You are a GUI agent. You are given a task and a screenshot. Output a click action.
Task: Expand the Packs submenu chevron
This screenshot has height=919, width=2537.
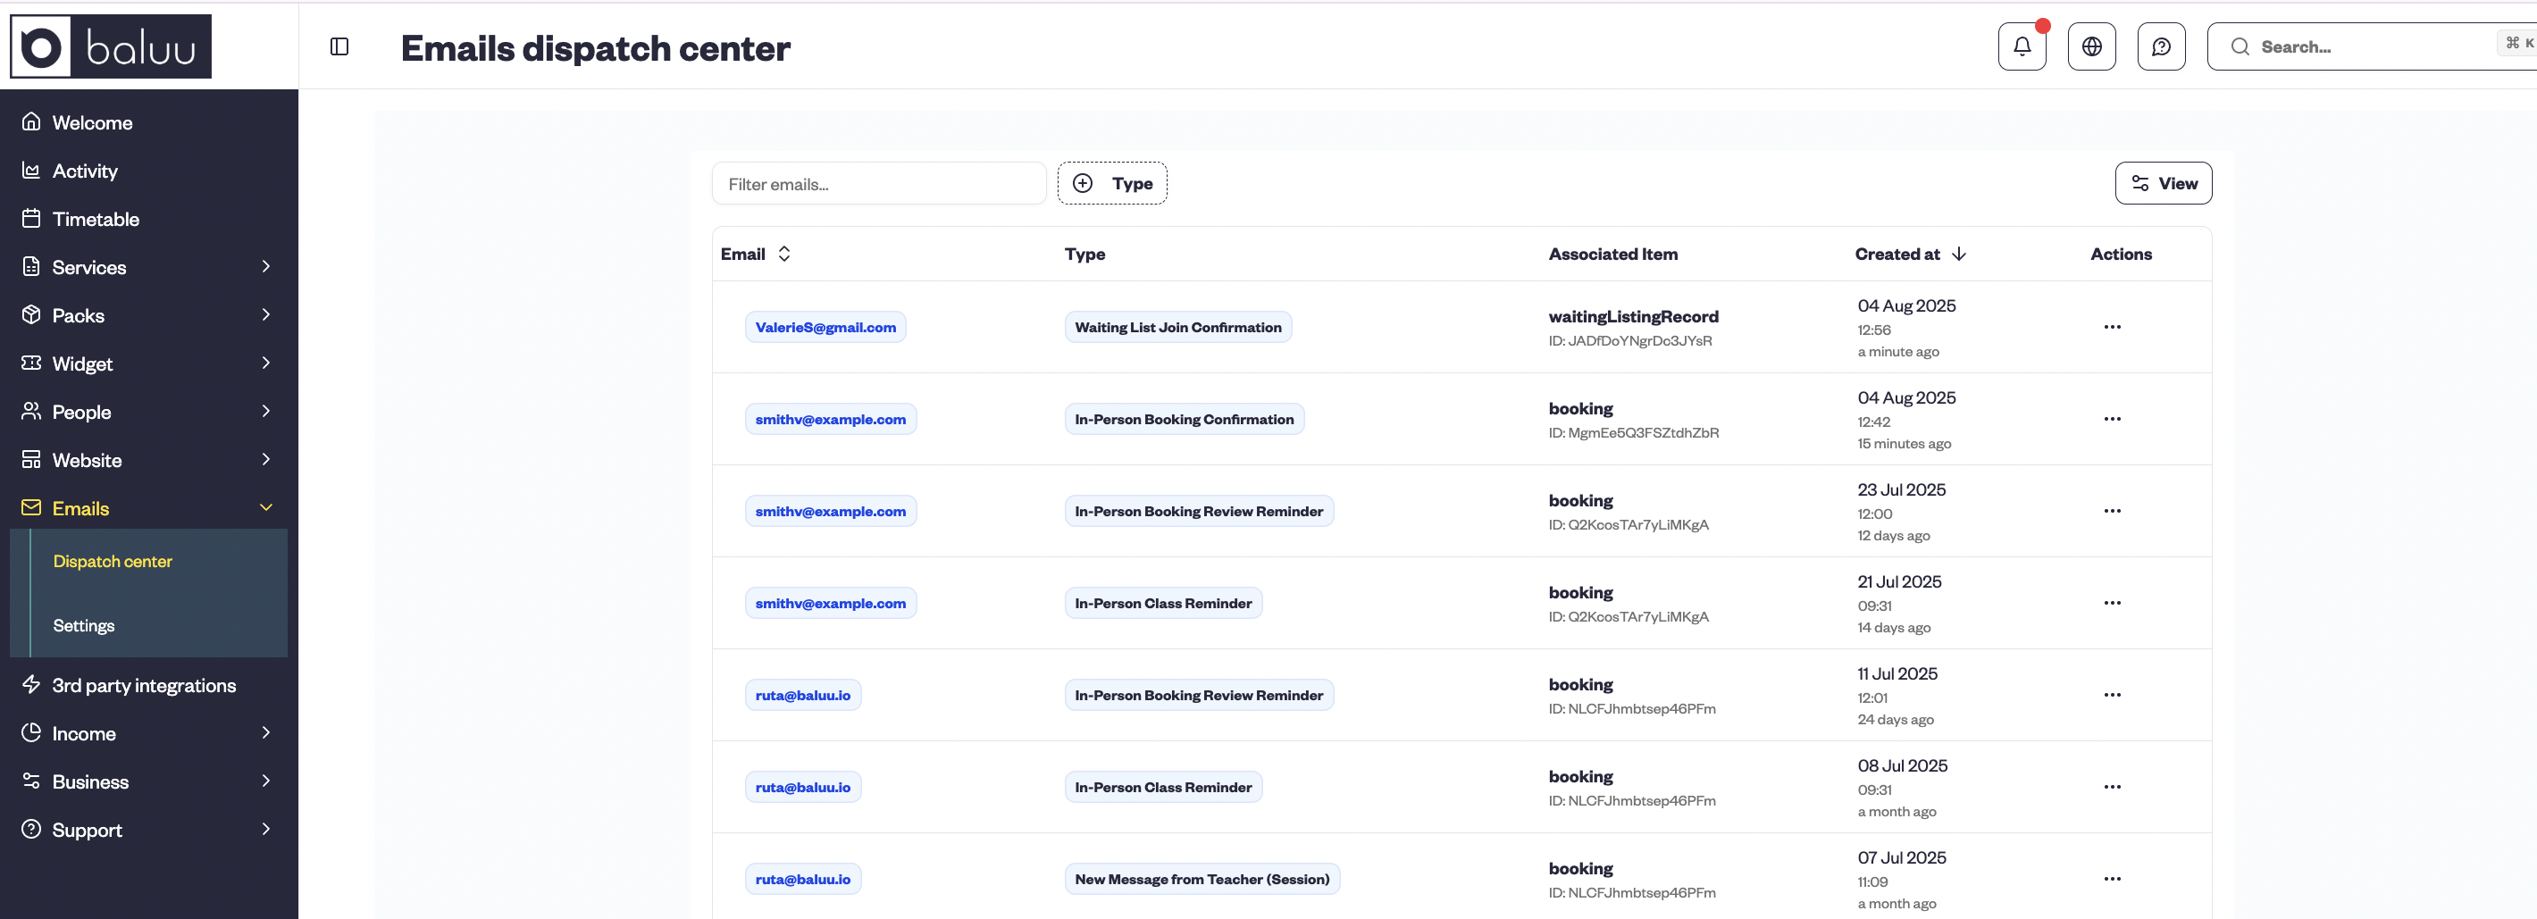pos(266,314)
